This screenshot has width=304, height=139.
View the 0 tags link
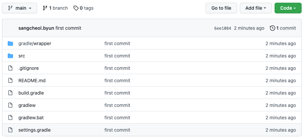click(x=84, y=8)
